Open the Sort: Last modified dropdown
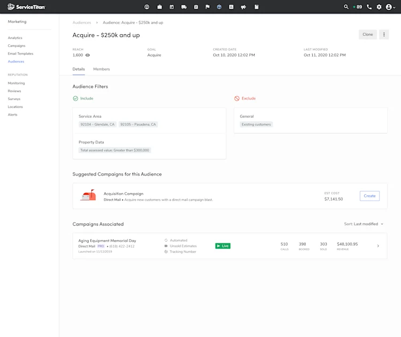 tap(364, 224)
